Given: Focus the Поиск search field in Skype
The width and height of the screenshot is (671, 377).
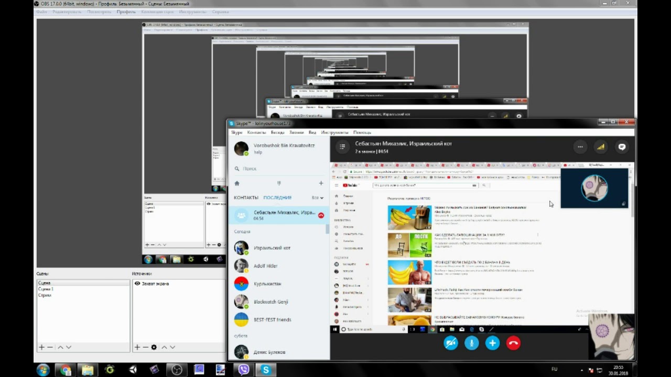Looking at the screenshot, I should [x=278, y=169].
